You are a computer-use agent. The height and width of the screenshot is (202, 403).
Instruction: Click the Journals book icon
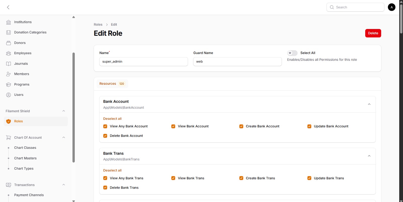[x=9, y=64]
